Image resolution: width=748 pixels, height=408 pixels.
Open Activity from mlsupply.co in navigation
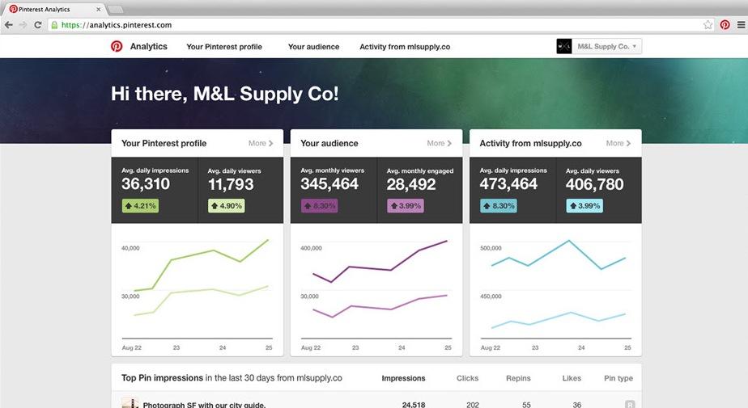click(x=405, y=47)
